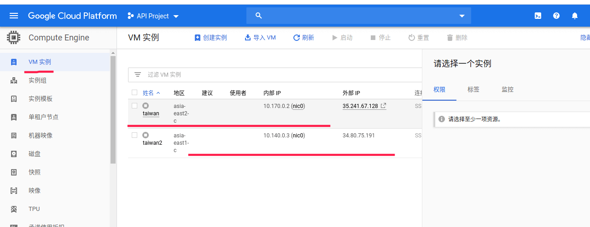Expand the search bar dropdown arrow
590x227 pixels.
pyautogui.click(x=462, y=16)
